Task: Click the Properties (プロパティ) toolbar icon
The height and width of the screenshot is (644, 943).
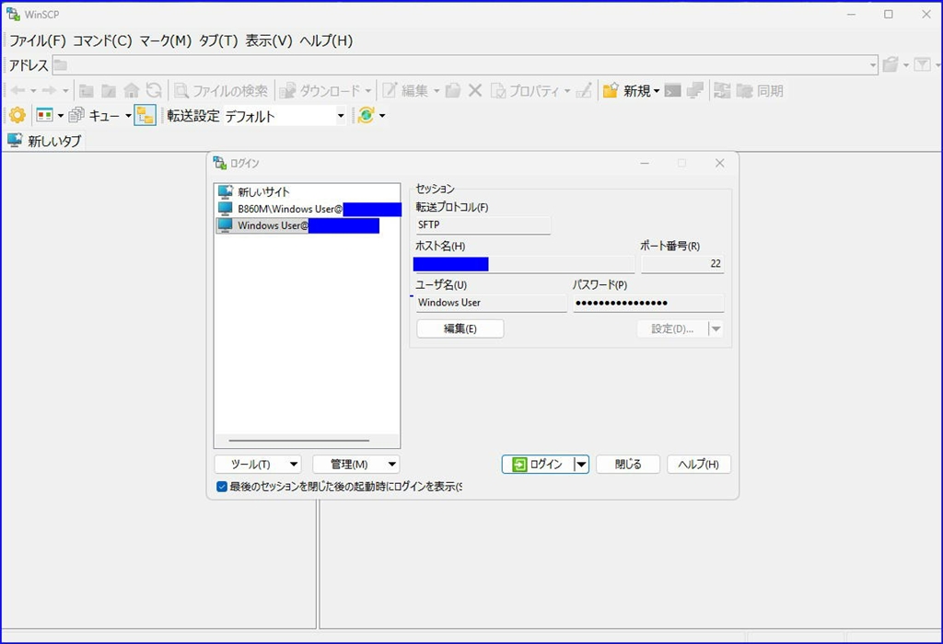Action: click(x=498, y=91)
